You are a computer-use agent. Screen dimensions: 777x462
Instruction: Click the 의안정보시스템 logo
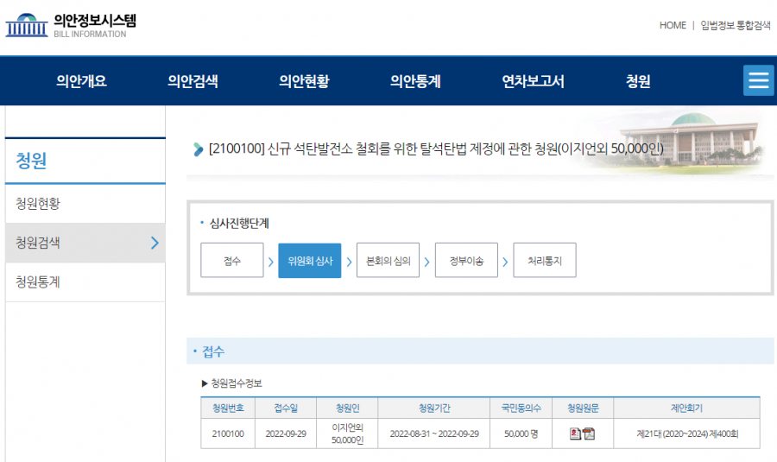71,25
